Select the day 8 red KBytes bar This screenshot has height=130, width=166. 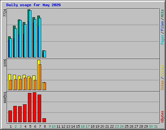pyautogui.click(x=44, y=120)
